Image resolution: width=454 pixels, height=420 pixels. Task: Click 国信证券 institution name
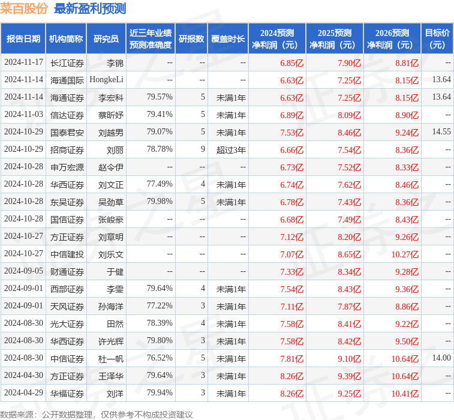pyautogui.click(x=67, y=220)
